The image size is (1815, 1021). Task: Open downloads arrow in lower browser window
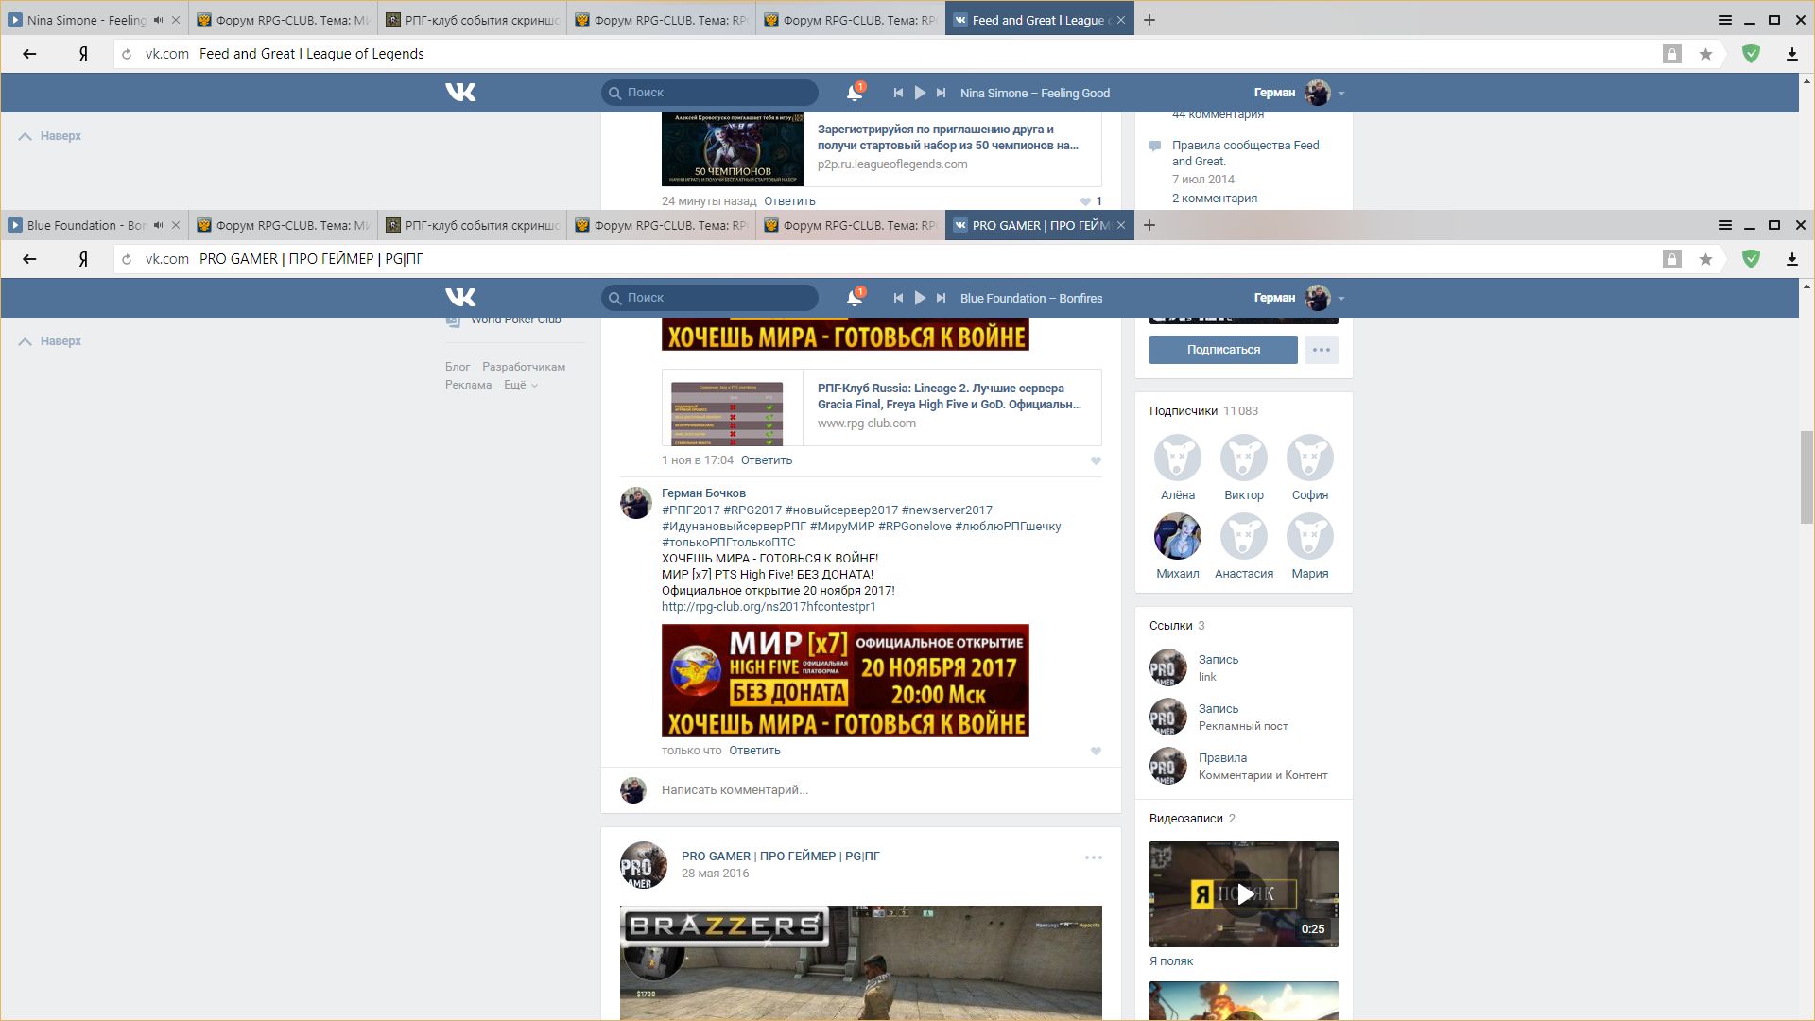(1791, 259)
